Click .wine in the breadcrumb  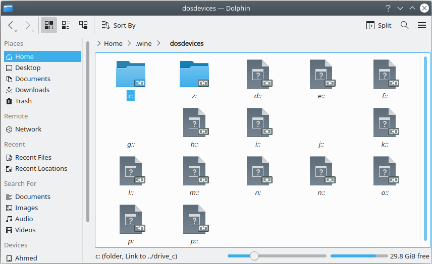point(143,43)
